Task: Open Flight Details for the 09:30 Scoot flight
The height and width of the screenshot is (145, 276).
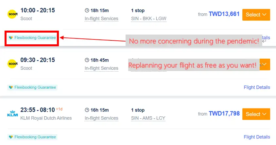Action: point(257,87)
